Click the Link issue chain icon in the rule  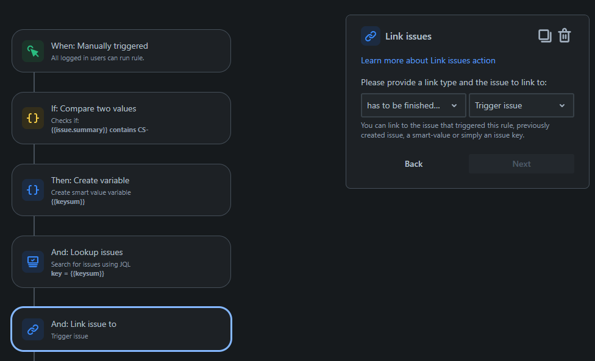click(32, 329)
